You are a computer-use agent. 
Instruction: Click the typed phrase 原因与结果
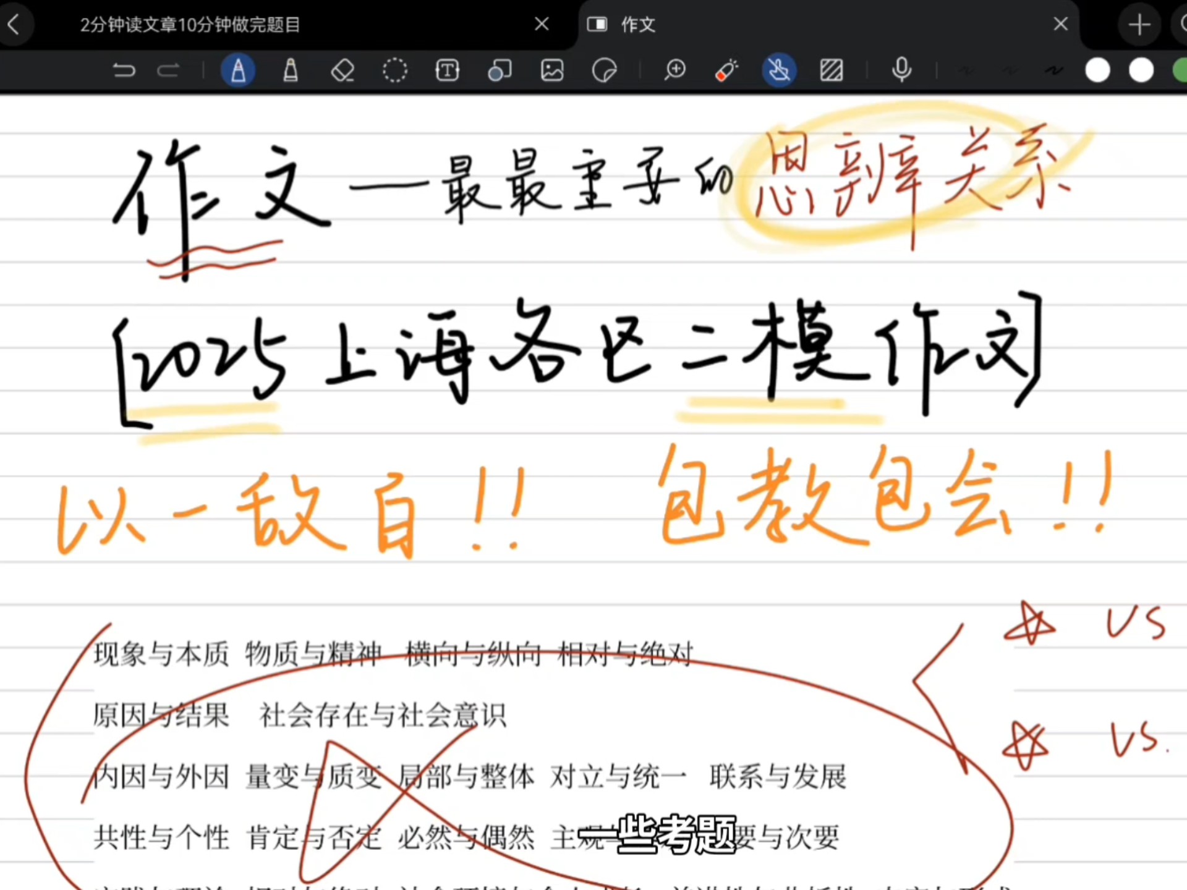[x=161, y=715]
